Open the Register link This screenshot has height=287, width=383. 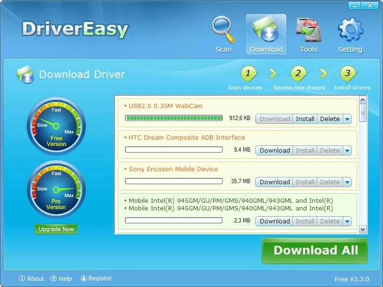(x=100, y=278)
